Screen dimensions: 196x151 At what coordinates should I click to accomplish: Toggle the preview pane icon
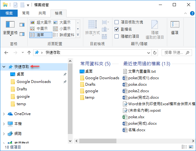[x=22, y=25]
